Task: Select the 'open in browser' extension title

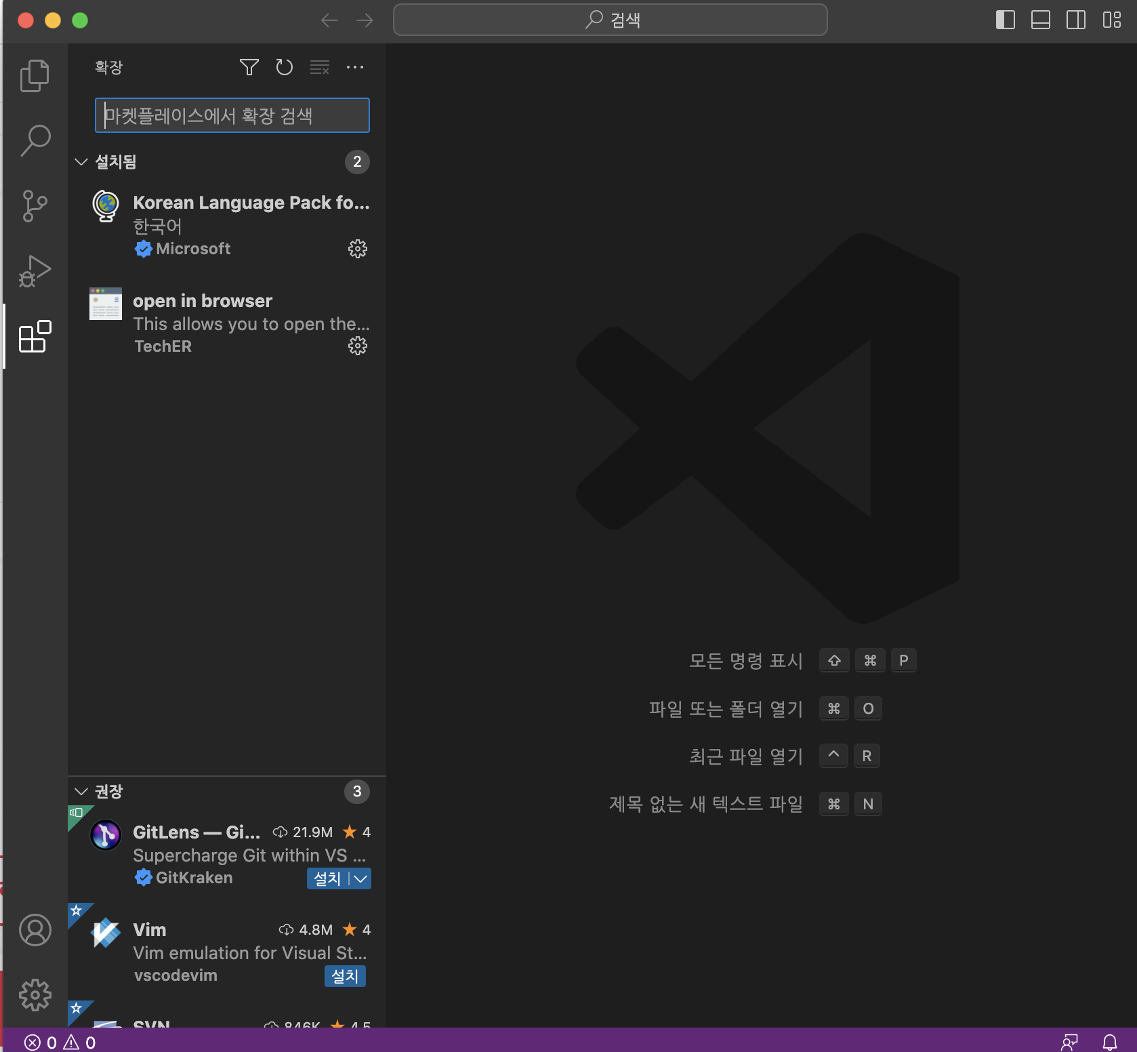Action: coord(203,301)
